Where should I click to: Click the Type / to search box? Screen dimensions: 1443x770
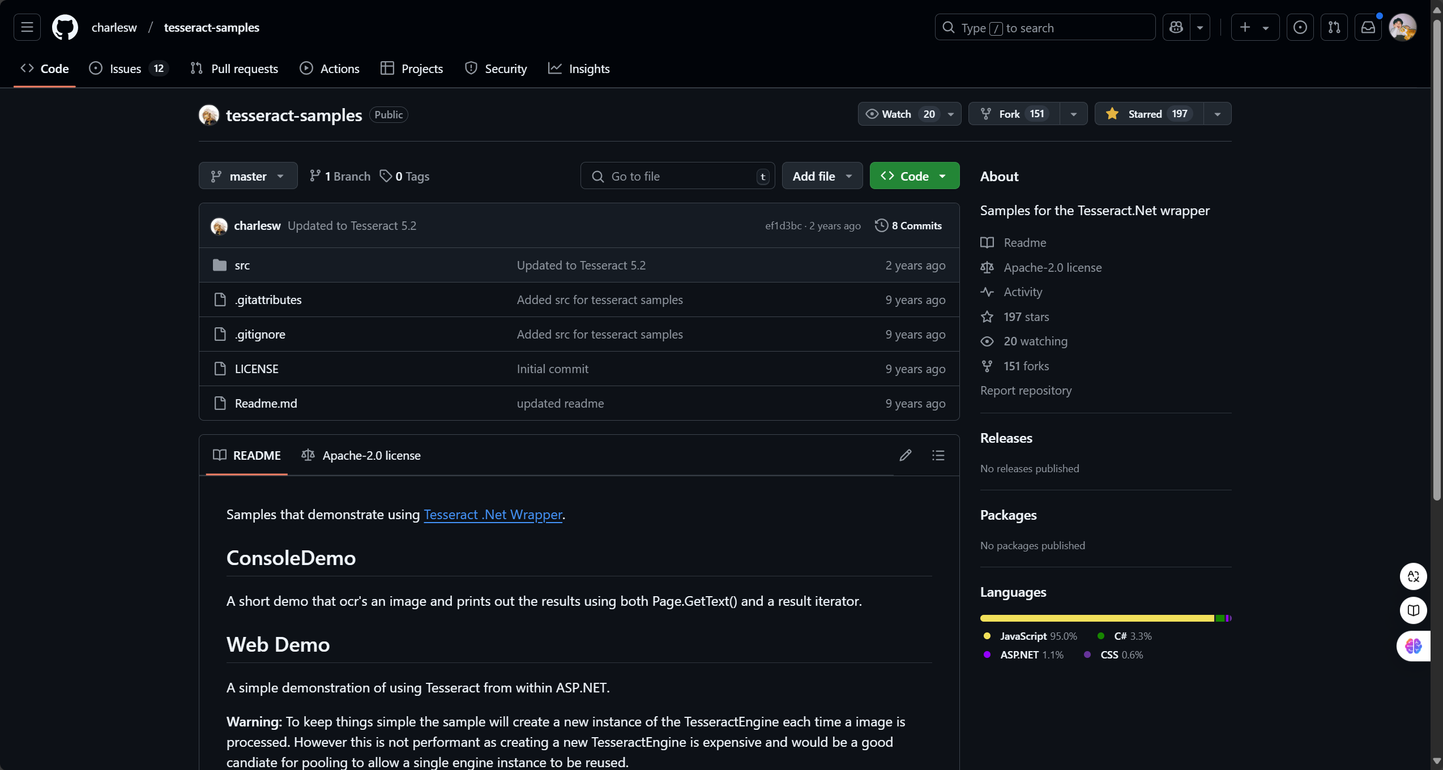[x=1045, y=27]
